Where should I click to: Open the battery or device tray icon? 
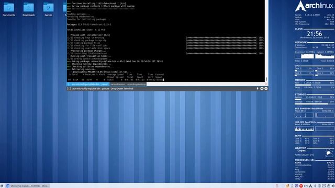pos(319,186)
